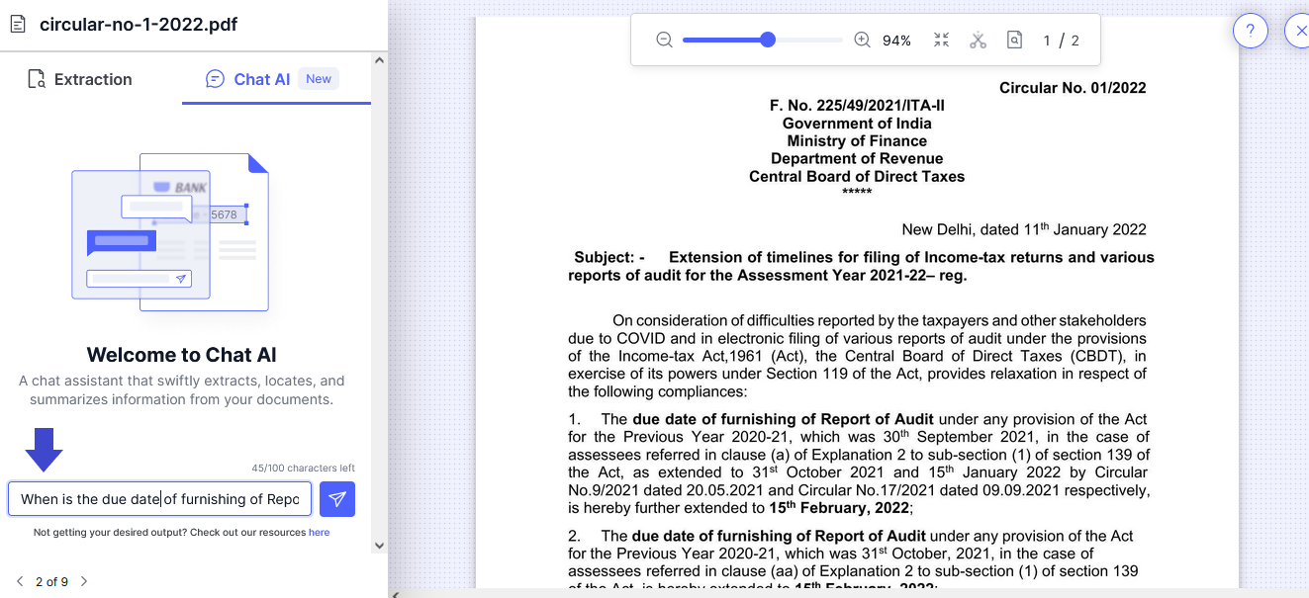1309x598 pixels.
Task: Click the New badge next to Chat AI
Action: coord(319,79)
